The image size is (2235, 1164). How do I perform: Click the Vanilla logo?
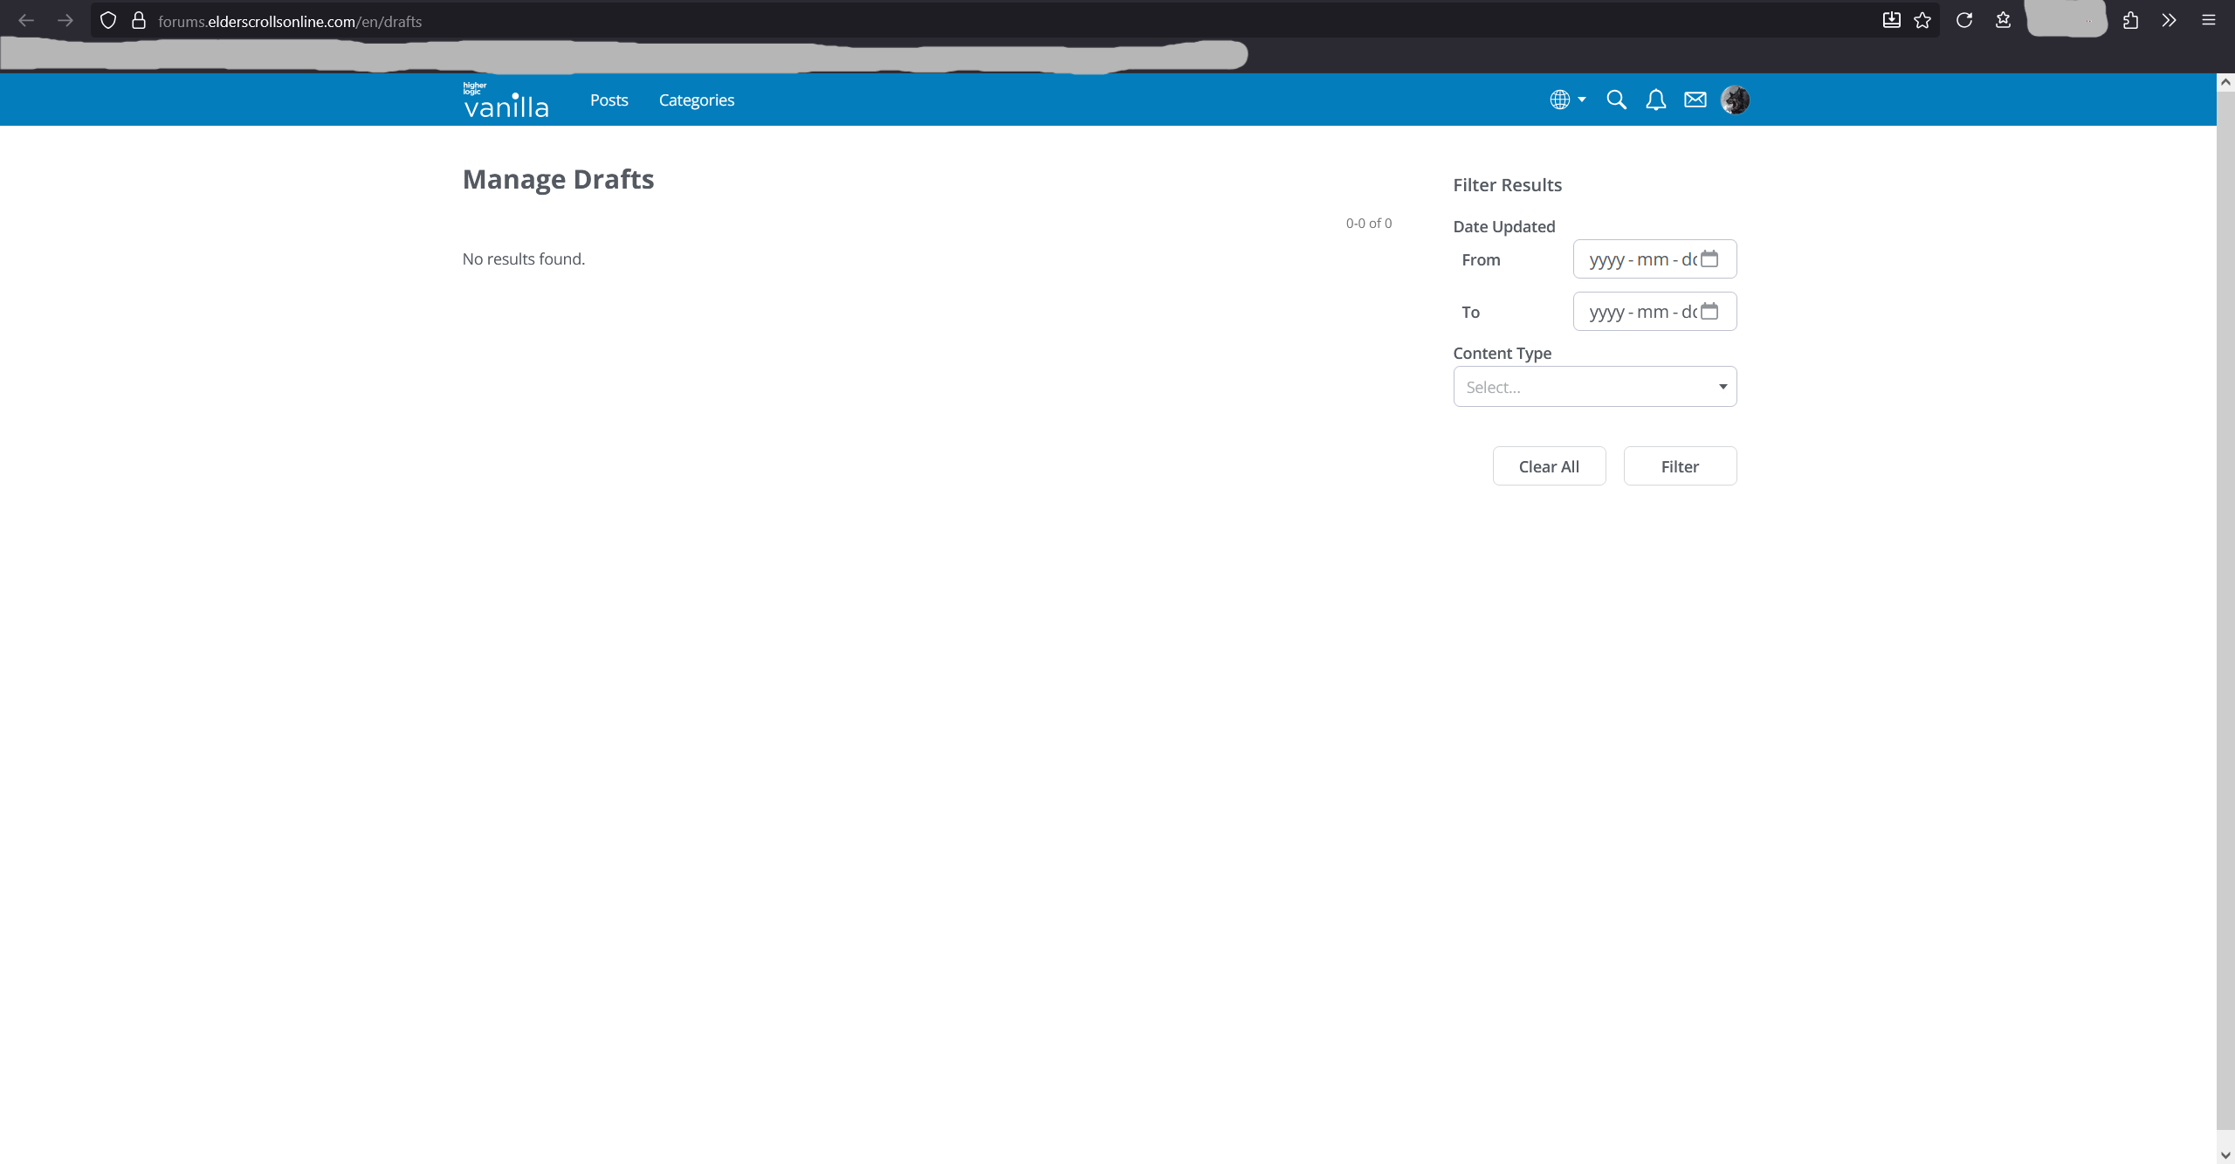coord(505,100)
